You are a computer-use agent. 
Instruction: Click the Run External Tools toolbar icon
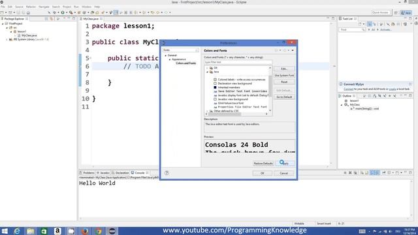point(71,12)
